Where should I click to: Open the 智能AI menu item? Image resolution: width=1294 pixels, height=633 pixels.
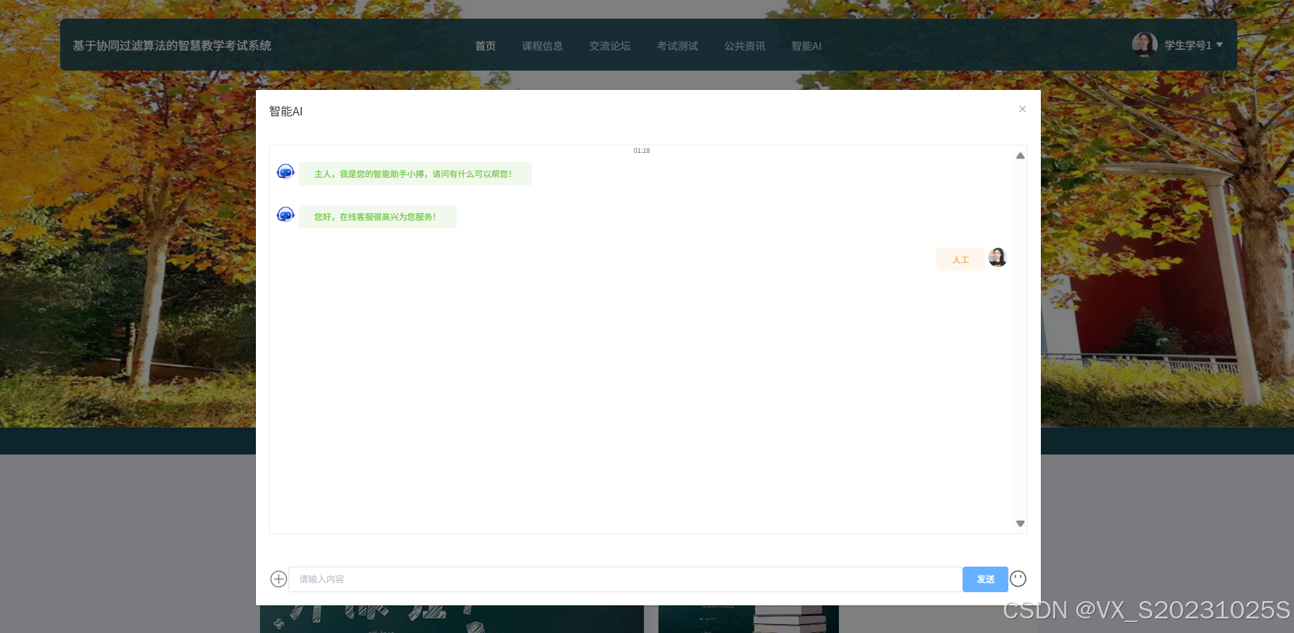click(806, 46)
